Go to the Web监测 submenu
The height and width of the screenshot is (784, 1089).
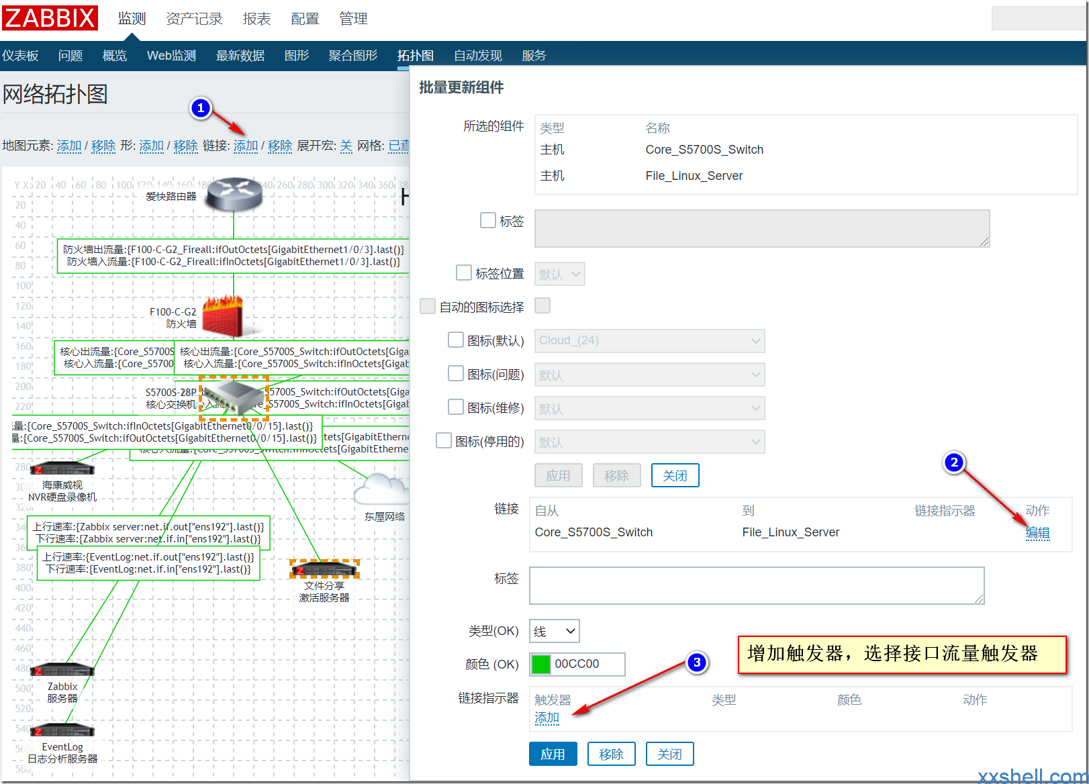point(171,56)
